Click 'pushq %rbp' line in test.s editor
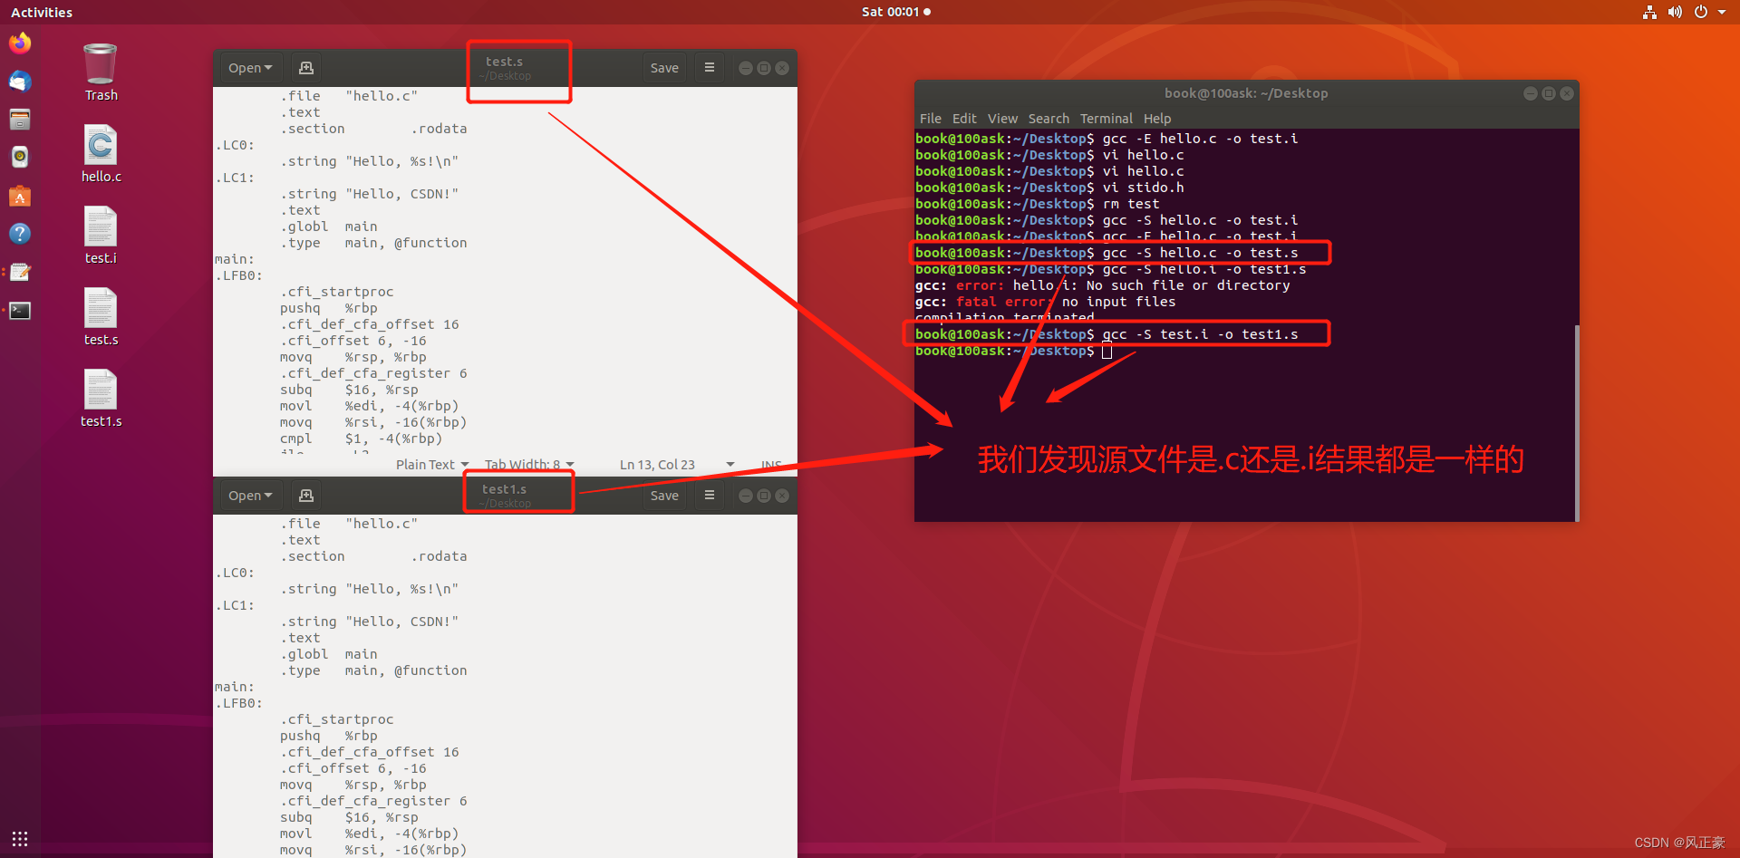Viewport: 1740px width, 858px height. coord(329,308)
